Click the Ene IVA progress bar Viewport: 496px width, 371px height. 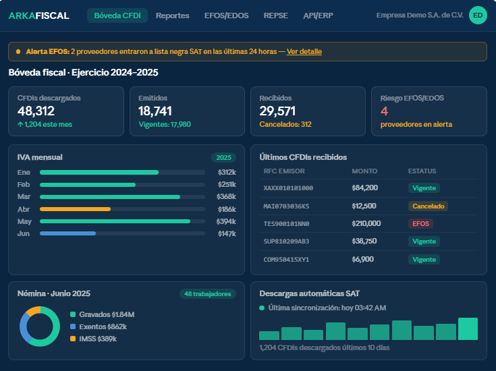tap(122, 173)
